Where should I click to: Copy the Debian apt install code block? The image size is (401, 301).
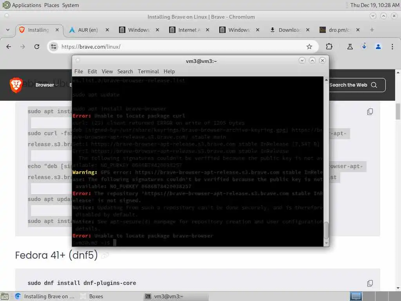370,112
